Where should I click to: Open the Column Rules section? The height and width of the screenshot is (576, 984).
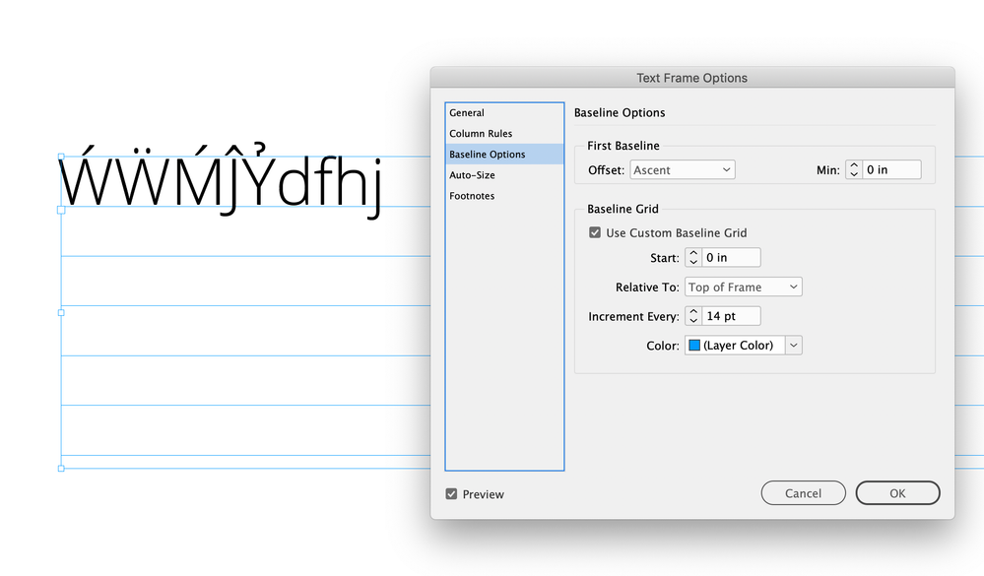pos(504,134)
